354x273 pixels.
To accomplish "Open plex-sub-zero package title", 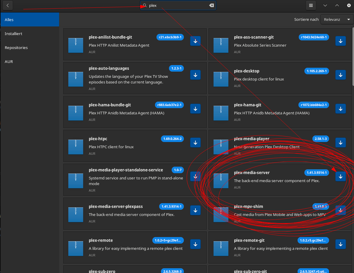I will pyautogui.click(x=102, y=271).
